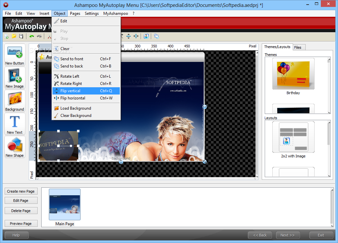Open the View menu
Screen dimensions: 338x243
31,13
